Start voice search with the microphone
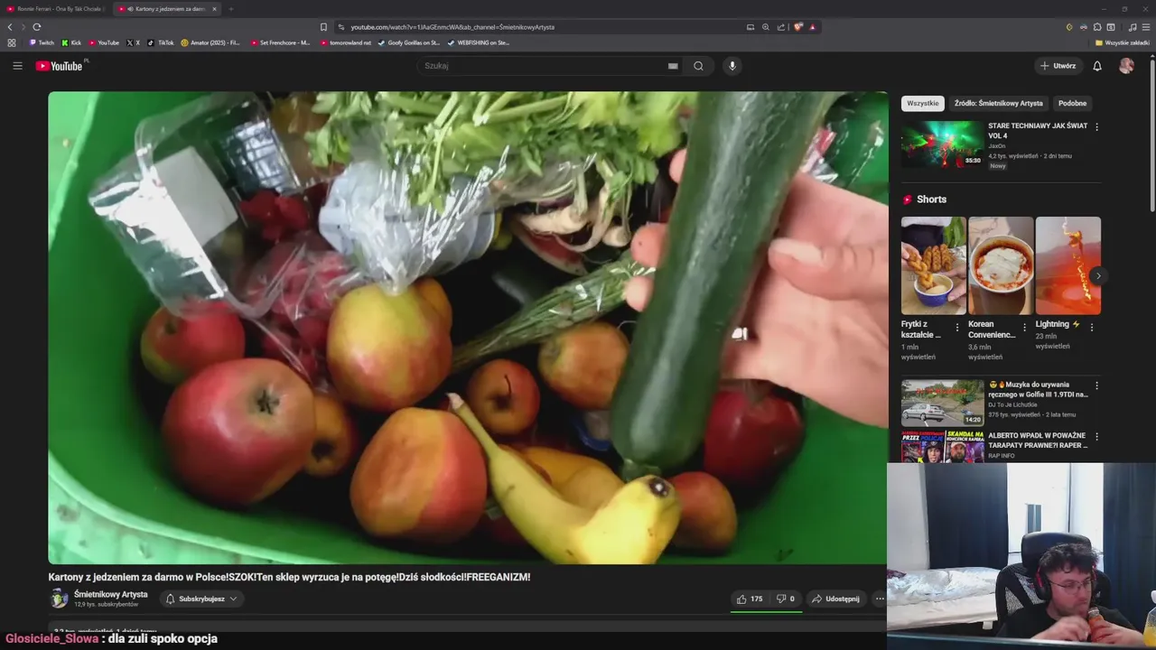 (x=732, y=66)
